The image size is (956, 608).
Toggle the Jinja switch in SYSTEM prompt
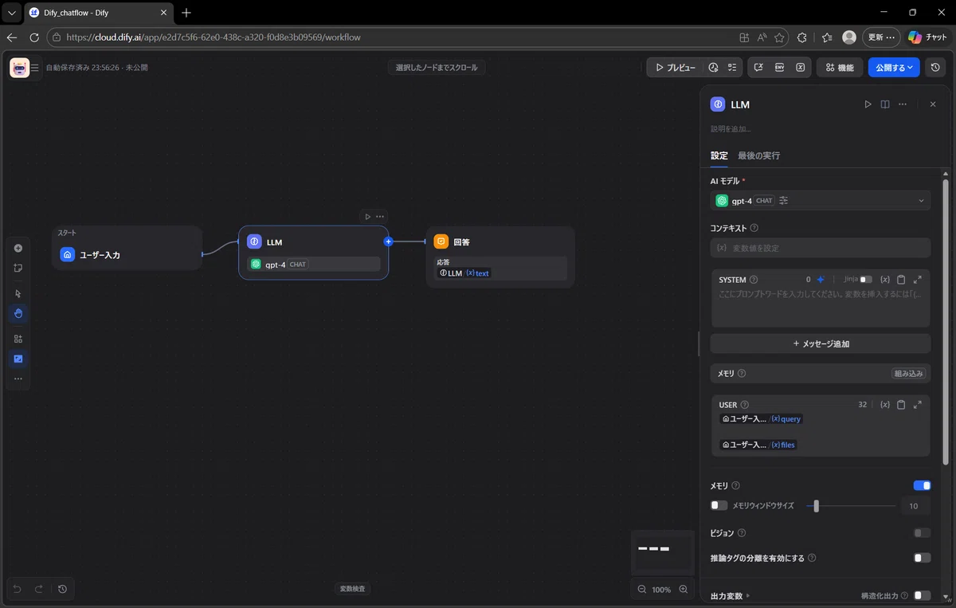pos(866,280)
